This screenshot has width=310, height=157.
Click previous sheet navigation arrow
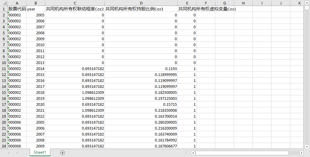click(x=9, y=153)
